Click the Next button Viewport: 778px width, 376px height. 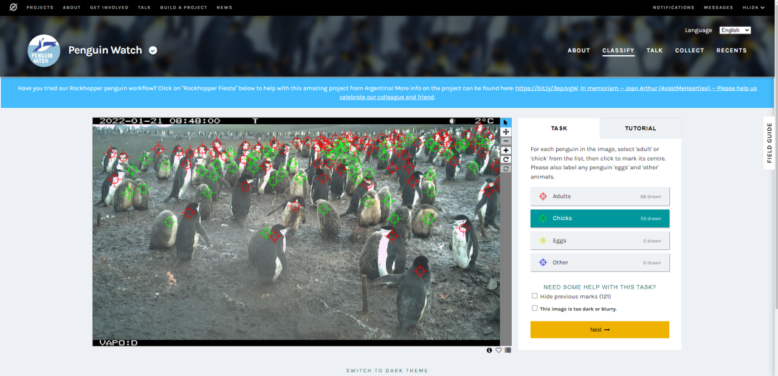point(600,330)
